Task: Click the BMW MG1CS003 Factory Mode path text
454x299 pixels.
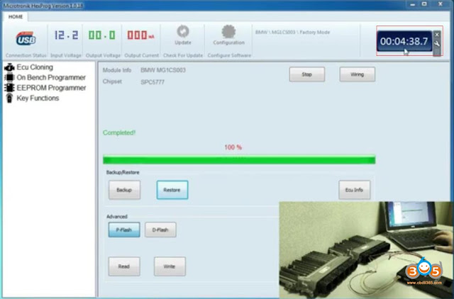Action: (x=292, y=32)
